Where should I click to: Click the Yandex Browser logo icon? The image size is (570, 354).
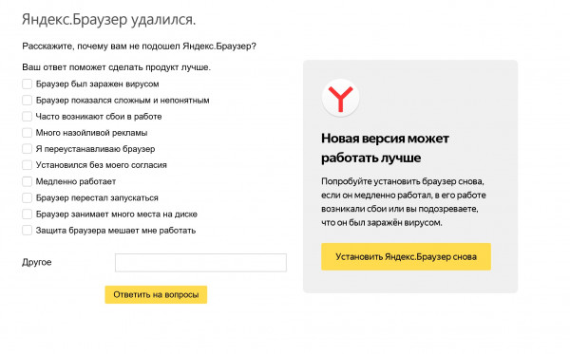(x=341, y=98)
